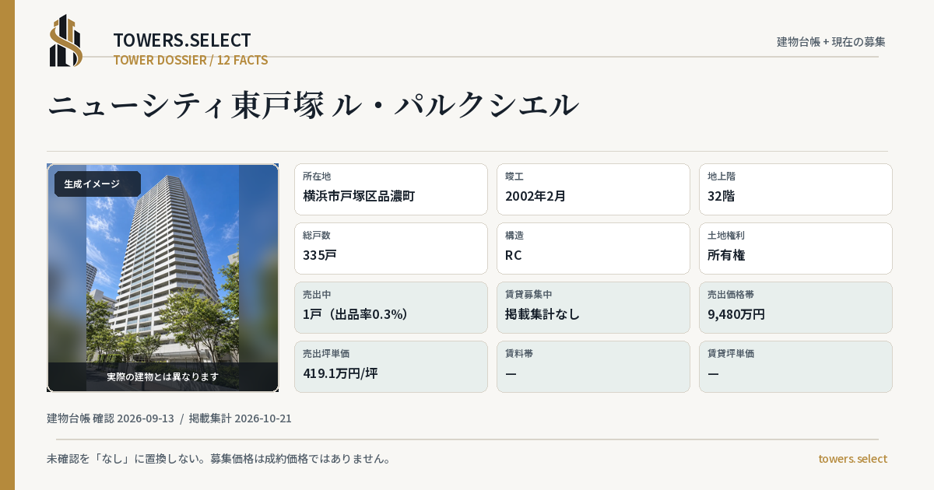Click the 生成イメージ badge on photo
This screenshot has height=490, width=934.
[97, 184]
